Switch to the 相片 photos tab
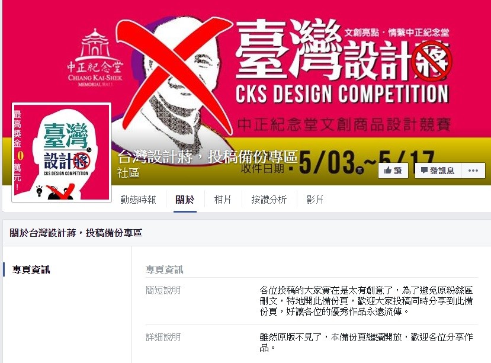Image resolution: width=491 pixels, height=363 pixels. coord(223,200)
